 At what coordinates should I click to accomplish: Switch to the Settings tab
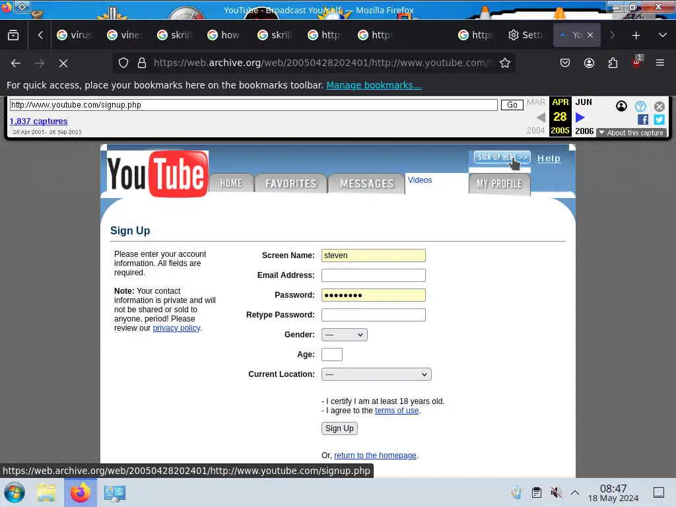point(526,35)
